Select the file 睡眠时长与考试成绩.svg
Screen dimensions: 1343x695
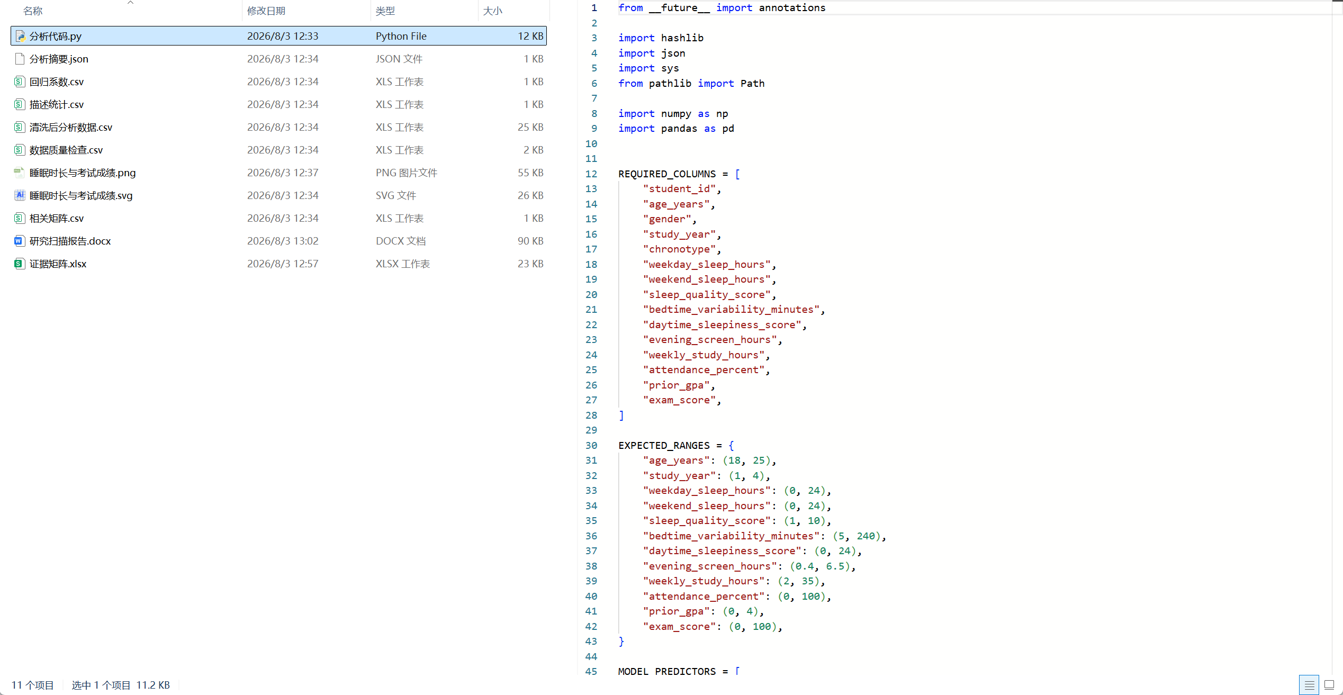(x=278, y=195)
